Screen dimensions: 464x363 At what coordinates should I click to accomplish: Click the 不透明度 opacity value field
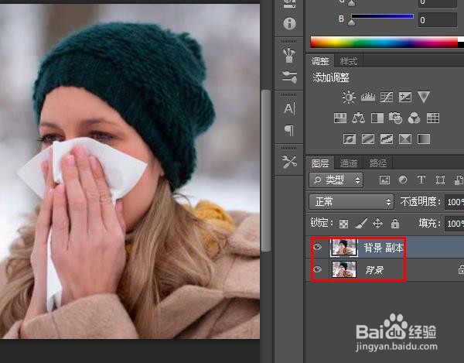(455, 202)
